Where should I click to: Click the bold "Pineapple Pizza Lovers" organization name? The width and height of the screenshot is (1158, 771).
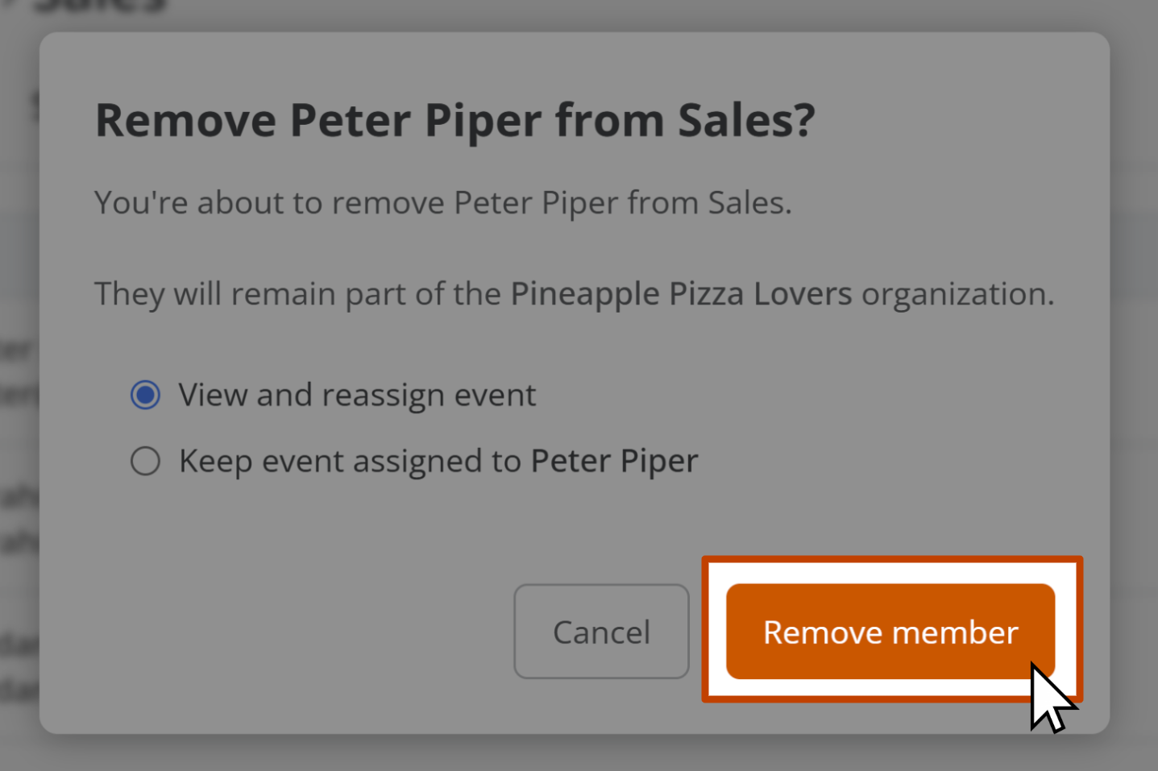[x=681, y=294]
